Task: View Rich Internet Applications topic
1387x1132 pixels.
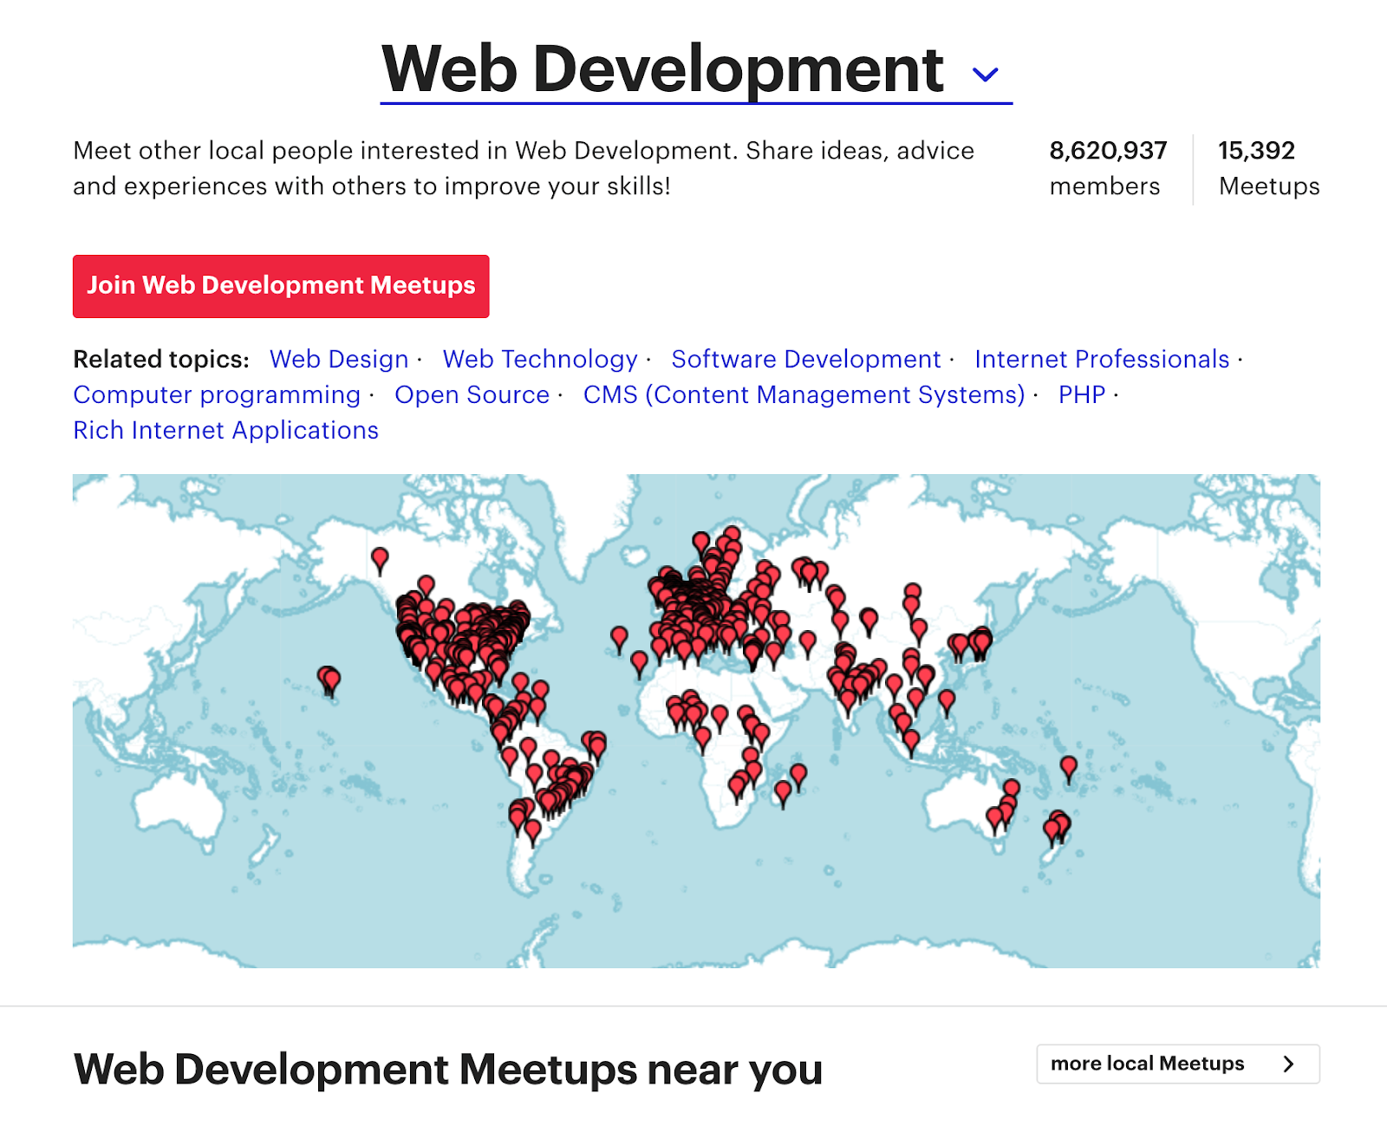Action: click(x=225, y=430)
